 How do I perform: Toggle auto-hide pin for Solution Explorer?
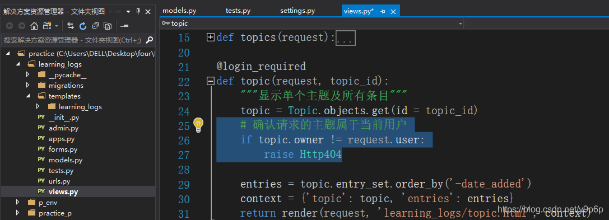click(x=138, y=12)
